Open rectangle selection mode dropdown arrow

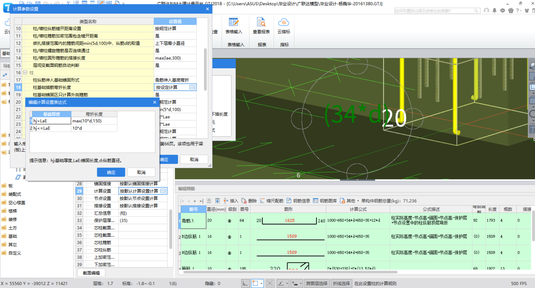pos(261,283)
